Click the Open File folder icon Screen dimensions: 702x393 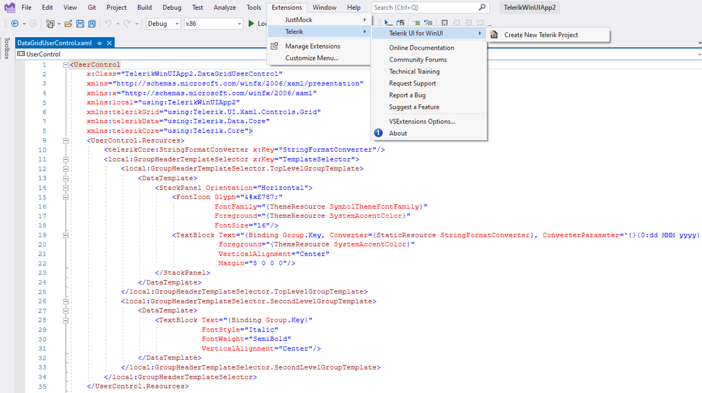click(x=69, y=24)
